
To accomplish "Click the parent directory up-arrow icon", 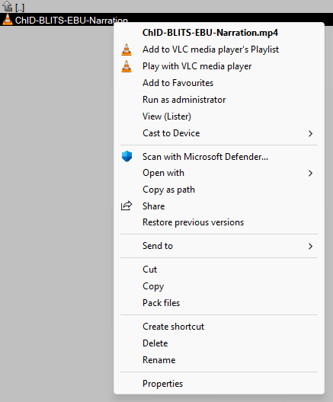I will point(7,6).
